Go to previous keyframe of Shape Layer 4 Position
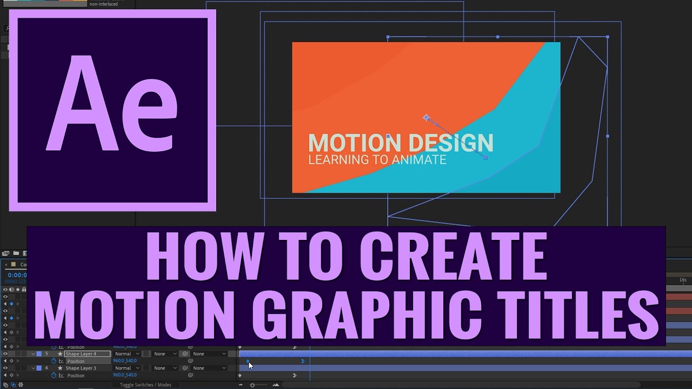The height and width of the screenshot is (389, 692). pos(5,361)
